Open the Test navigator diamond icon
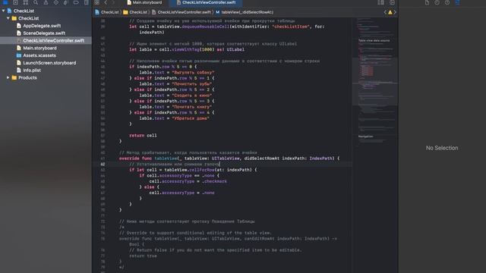 pos(55,2)
